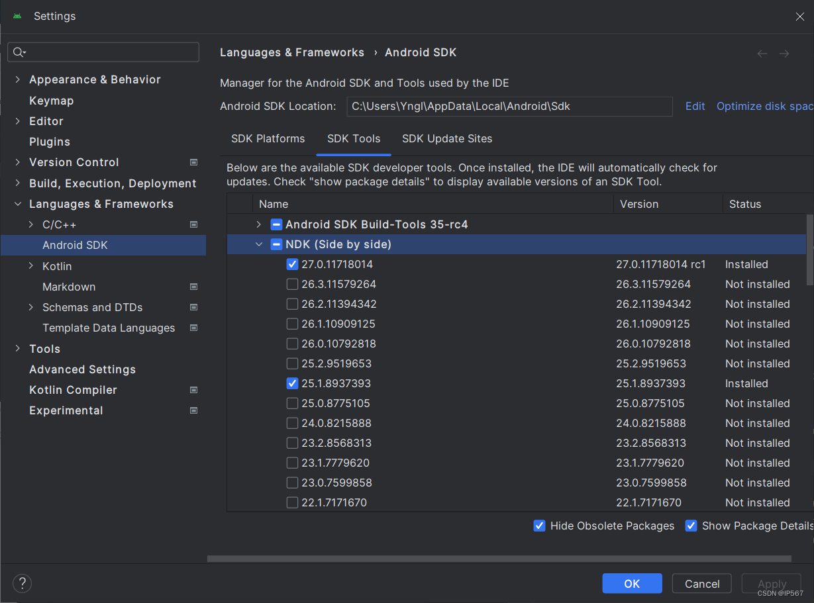Focus the settings search field
Viewport: 814px width, 603px height.
pyautogui.click(x=103, y=52)
